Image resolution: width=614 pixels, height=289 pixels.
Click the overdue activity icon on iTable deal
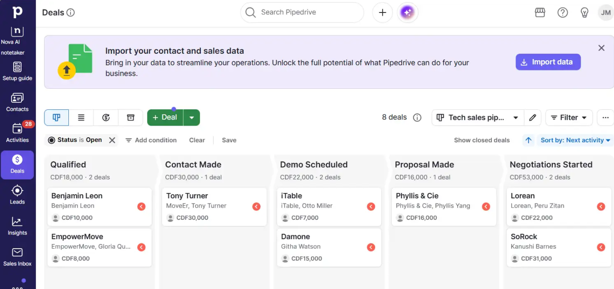click(x=371, y=207)
